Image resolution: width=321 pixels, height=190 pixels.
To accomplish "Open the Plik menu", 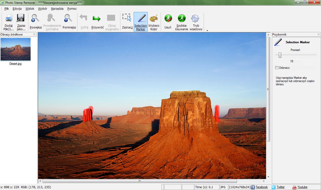I will click(7, 8).
